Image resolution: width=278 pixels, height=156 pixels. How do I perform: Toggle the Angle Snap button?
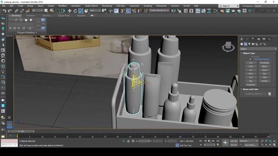pyautogui.click(x=129, y=11)
